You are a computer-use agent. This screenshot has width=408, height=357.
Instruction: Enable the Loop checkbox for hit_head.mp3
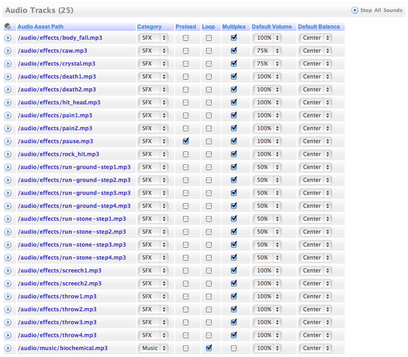[x=209, y=103]
